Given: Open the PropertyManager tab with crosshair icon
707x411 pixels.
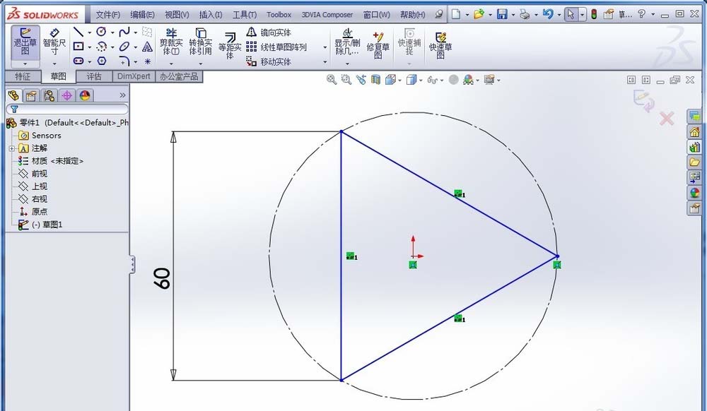Looking at the screenshot, I should coord(67,95).
